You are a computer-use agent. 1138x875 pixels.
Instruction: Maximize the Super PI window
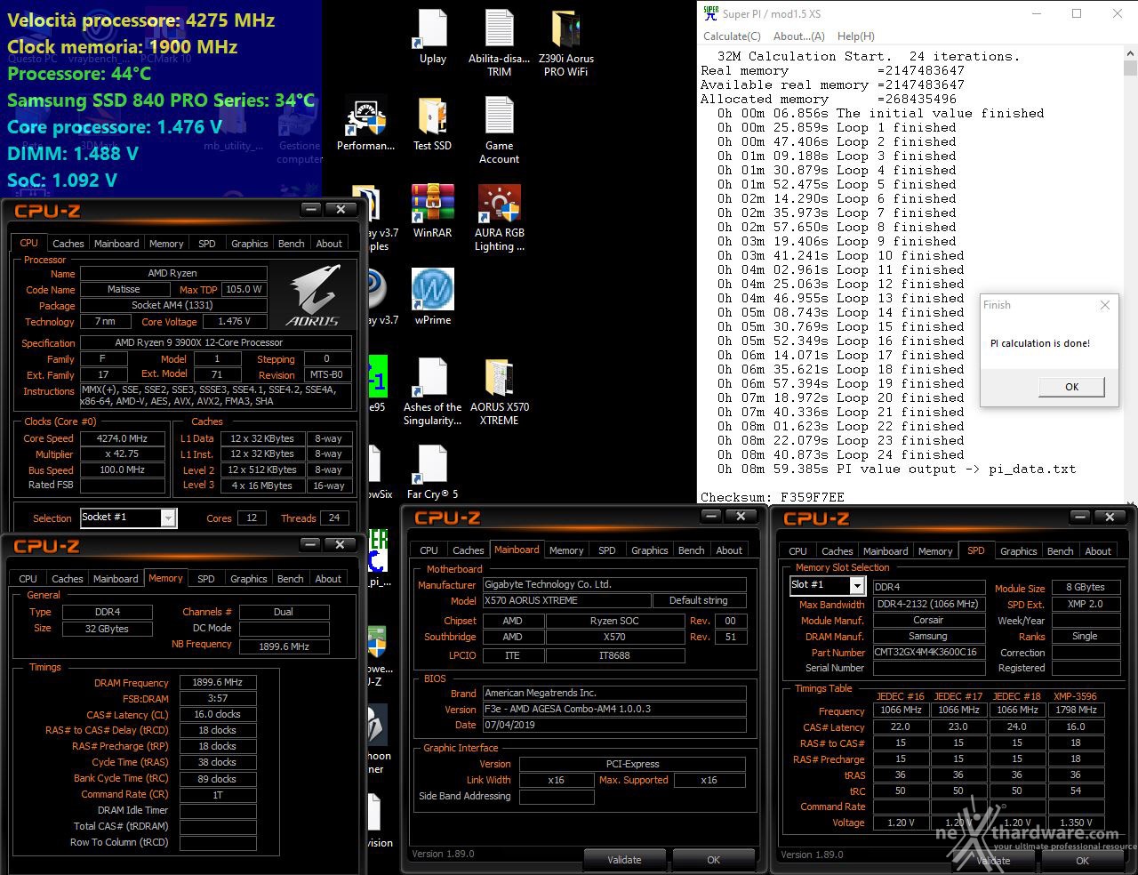point(1077,13)
